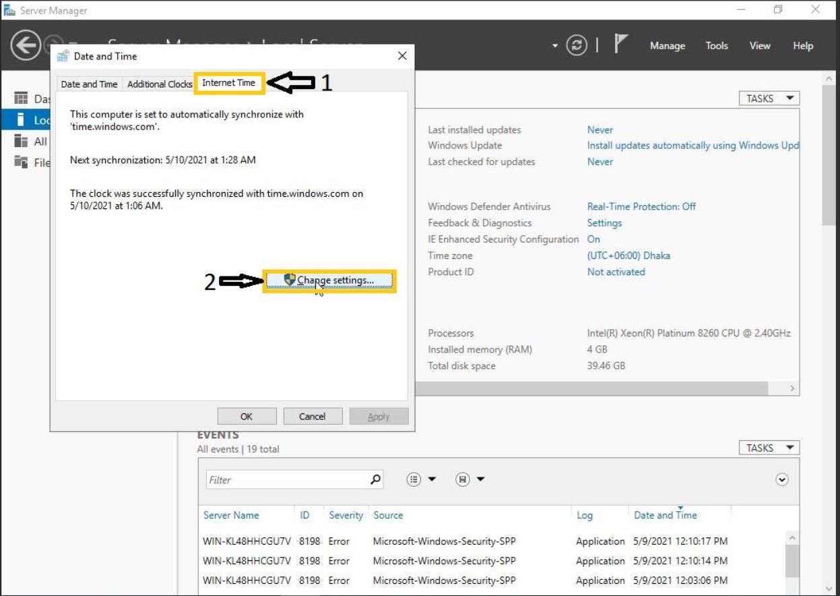
Task: Open the Events TASKS dropdown
Action: point(769,448)
